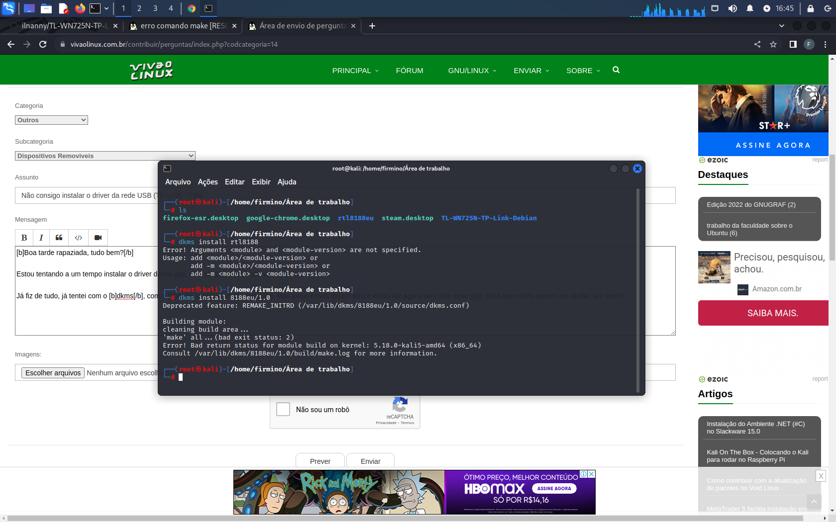
Task: Insert video in message editor
Action: tap(98, 238)
